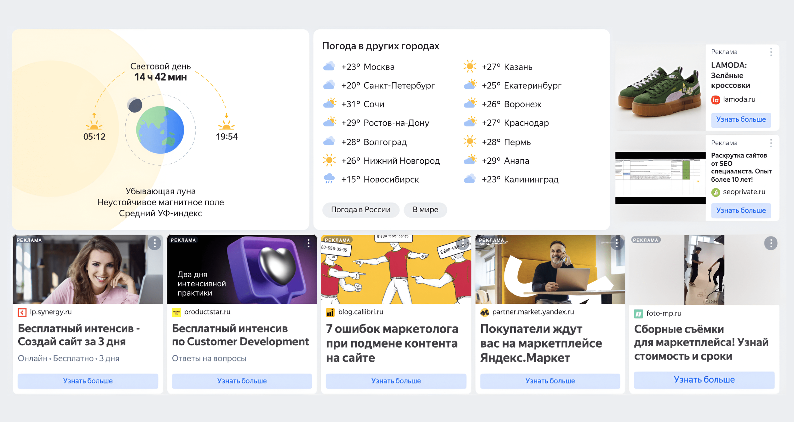The width and height of the screenshot is (794, 422).
Task: Click the sun icon next to Нижний Новгород
Action: tap(329, 160)
